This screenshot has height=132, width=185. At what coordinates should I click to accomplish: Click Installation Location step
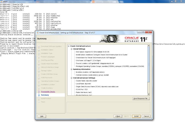(48, 85)
